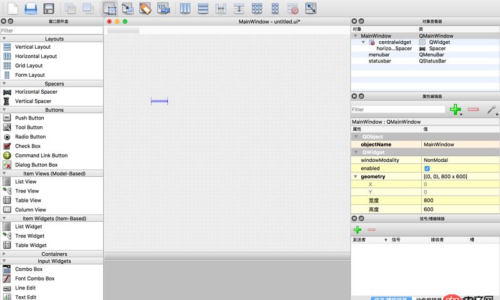Collapse the centralwidget tree node
The width and height of the screenshot is (500, 300).
[x=363, y=42]
